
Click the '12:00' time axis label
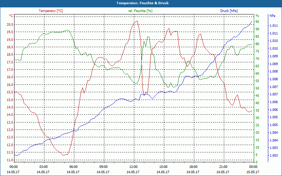pyautogui.click(x=134, y=166)
